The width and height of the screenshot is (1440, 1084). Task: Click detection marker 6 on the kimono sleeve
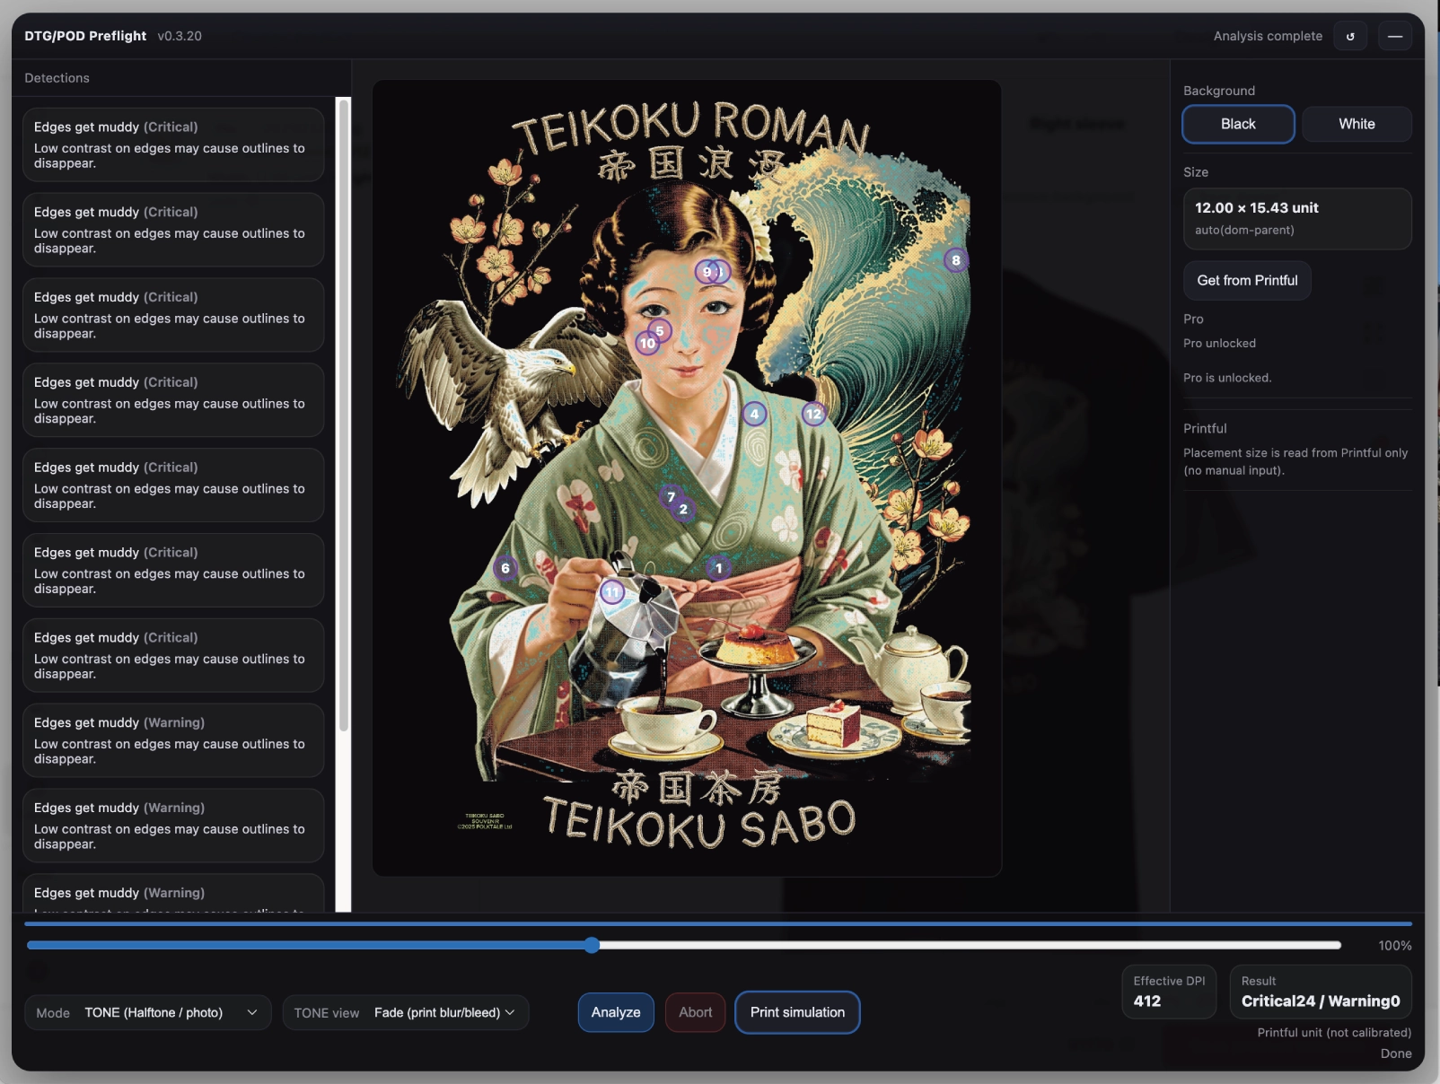click(505, 568)
